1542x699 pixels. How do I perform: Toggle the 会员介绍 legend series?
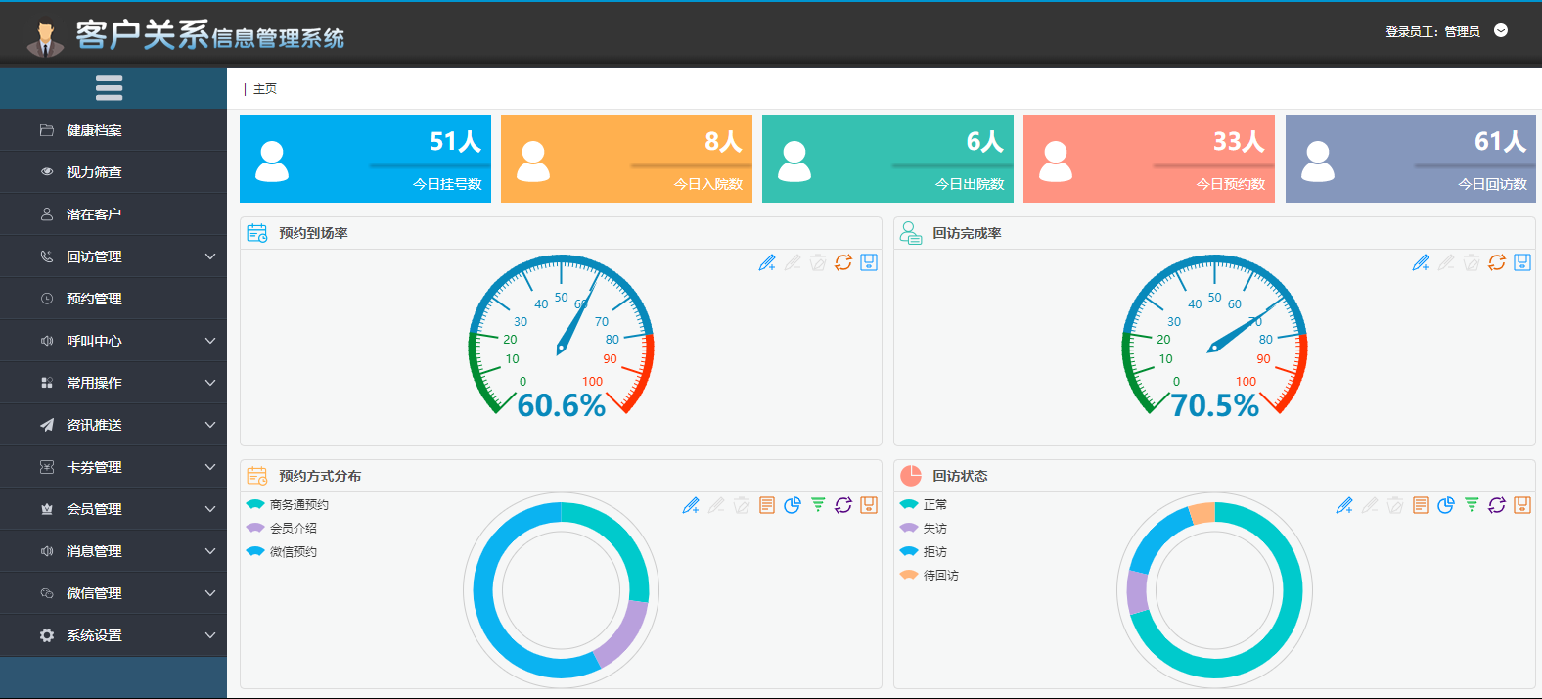283,529
